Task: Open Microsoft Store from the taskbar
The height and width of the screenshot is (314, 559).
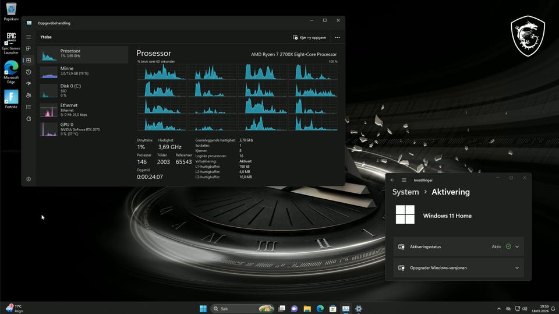Action: tap(333, 309)
